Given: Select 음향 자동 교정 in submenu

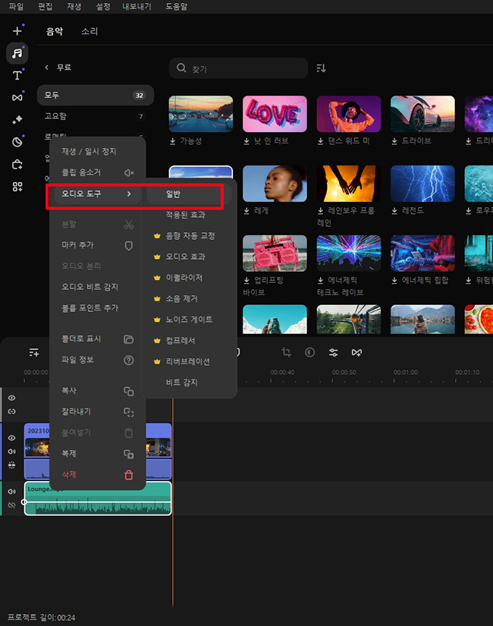Looking at the screenshot, I should pyautogui.click(x=189, y=236).
